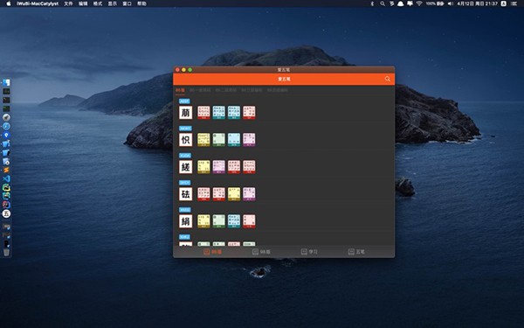Click the blue code label above 蒯
The width and height of the screenshot is (524, 328).
coord(184,101)
